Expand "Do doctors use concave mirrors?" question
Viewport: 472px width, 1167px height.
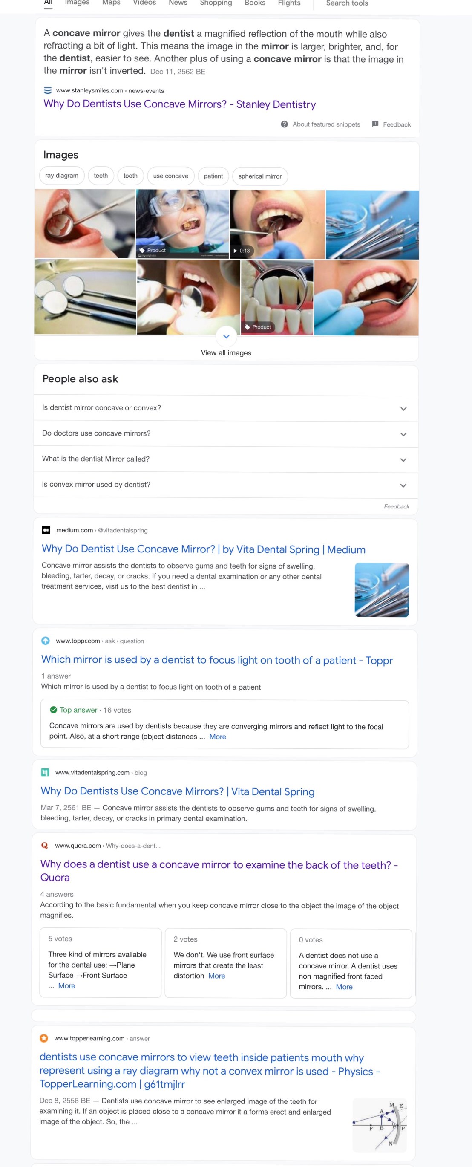(x=403, y=434)
